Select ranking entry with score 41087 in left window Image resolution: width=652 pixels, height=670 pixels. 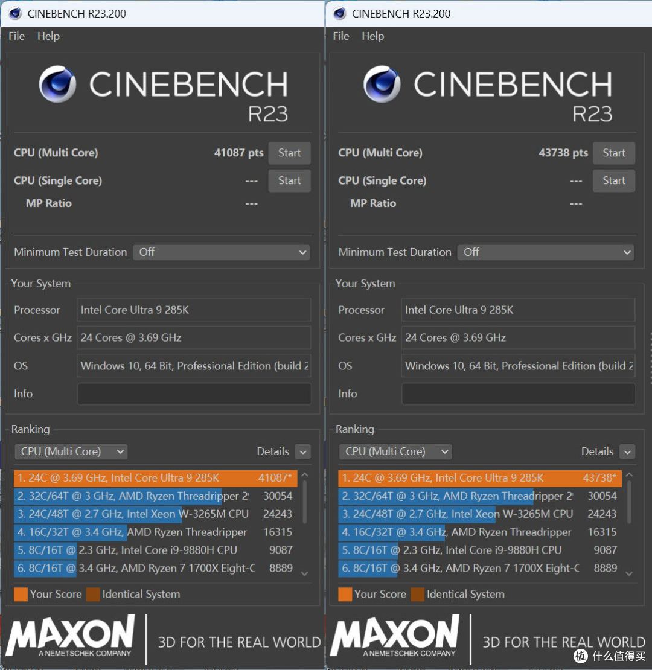pyautogui.click(x=156, y=478)
